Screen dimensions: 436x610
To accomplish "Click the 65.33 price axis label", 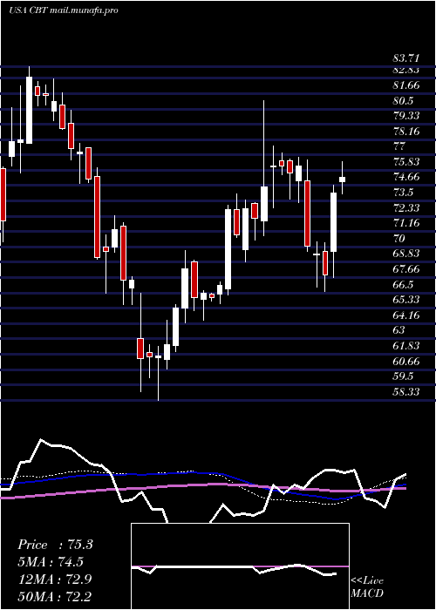I will tap(406, 300).
